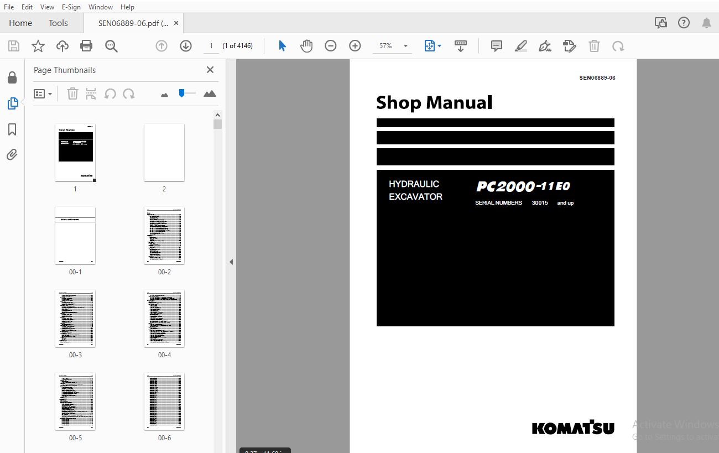
Task: Click the PC2000-11E0 model text
Action: [x=523, y=186]
